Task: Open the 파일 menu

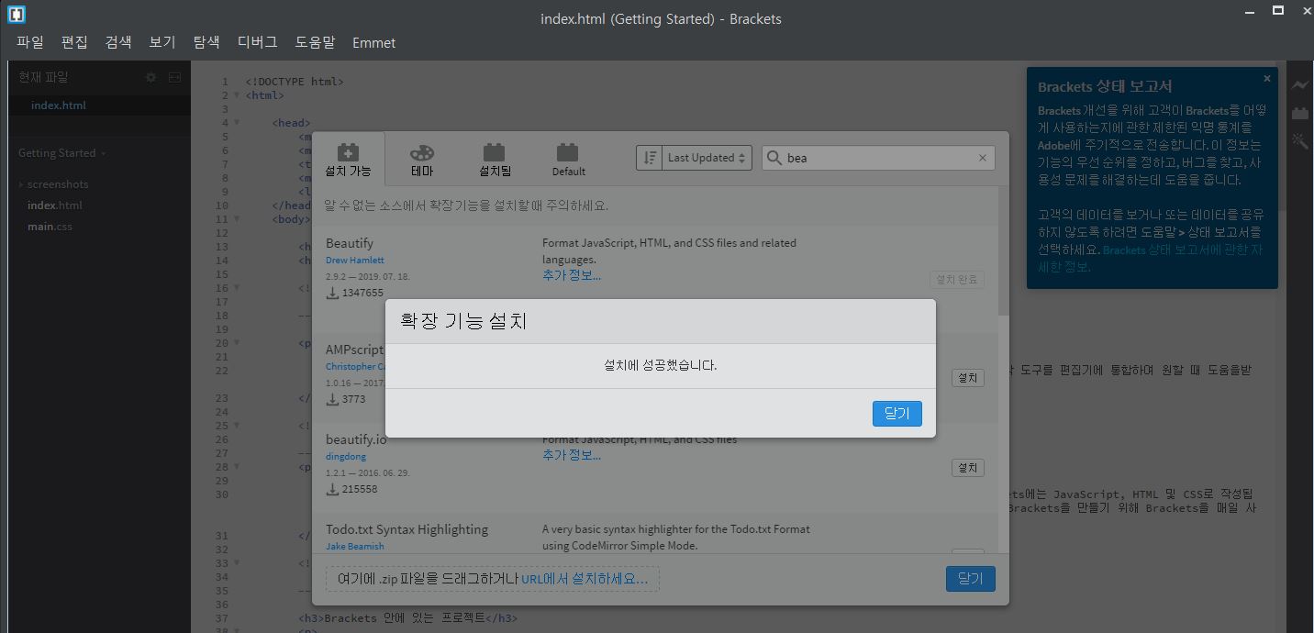Action: click(x=30, y=42)
